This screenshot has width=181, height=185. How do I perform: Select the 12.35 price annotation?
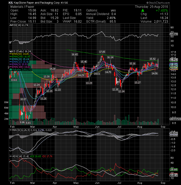point(115,90)
